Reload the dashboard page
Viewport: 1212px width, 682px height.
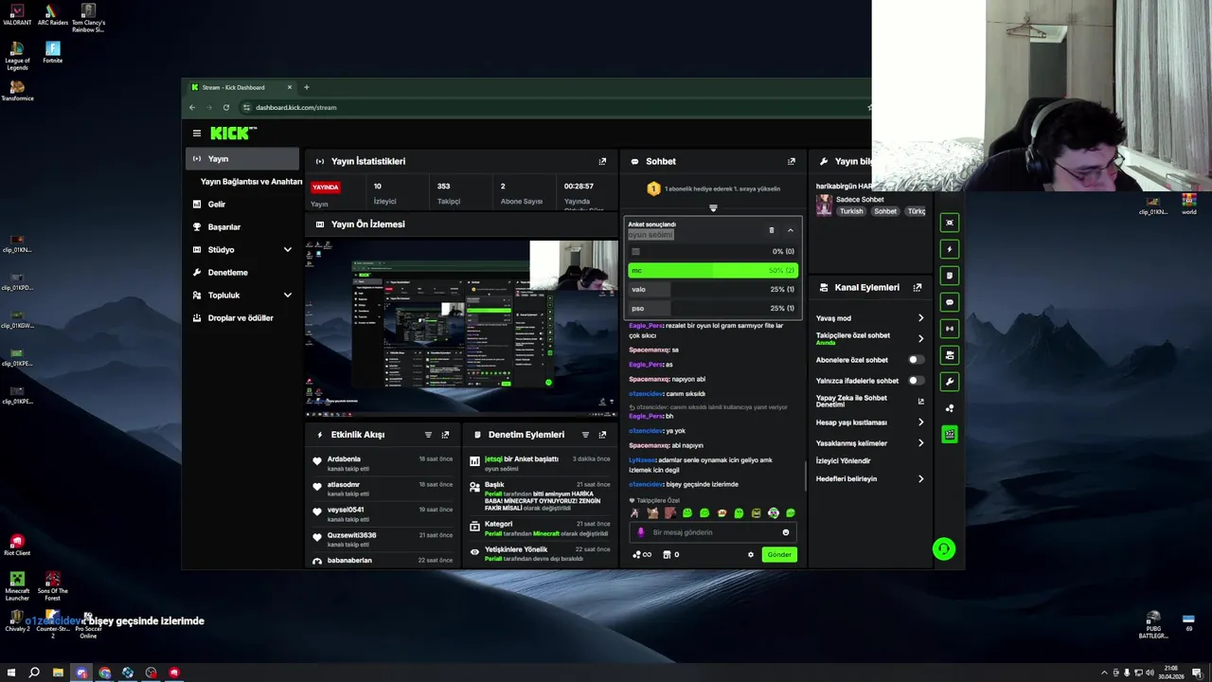pos(225,107)
